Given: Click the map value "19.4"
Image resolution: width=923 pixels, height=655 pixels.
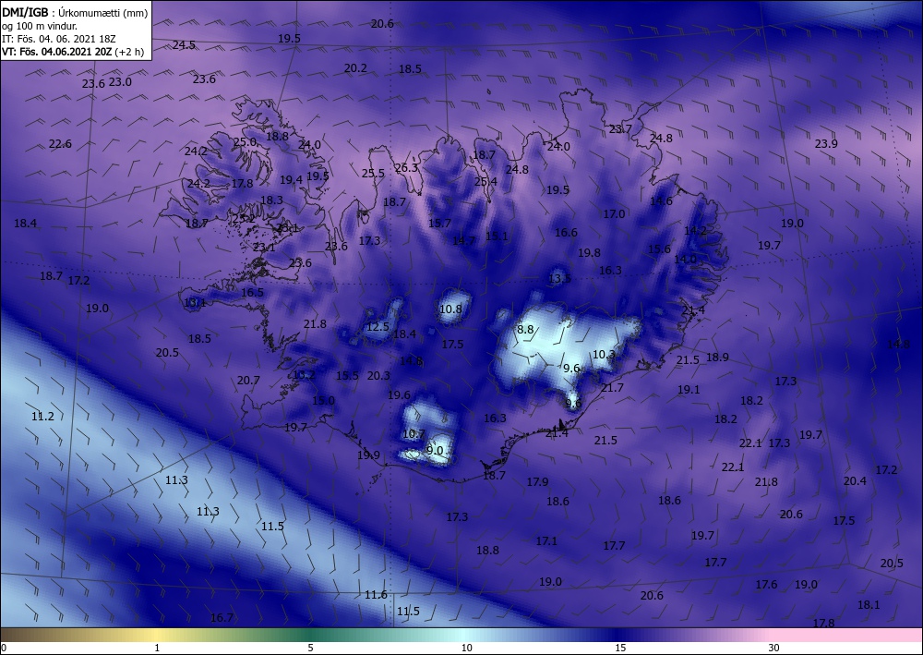Looking at the screenshot, I should tap(291, 179).
